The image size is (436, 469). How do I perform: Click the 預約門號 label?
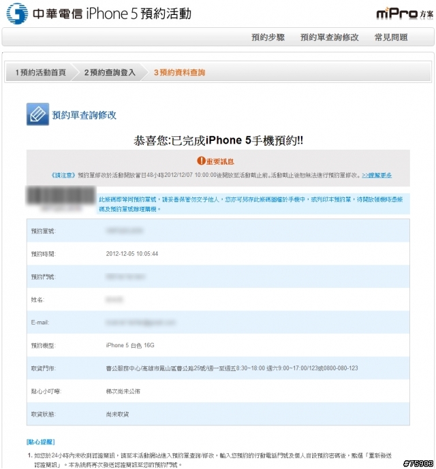pyautogui.click(x=43, y=277)
